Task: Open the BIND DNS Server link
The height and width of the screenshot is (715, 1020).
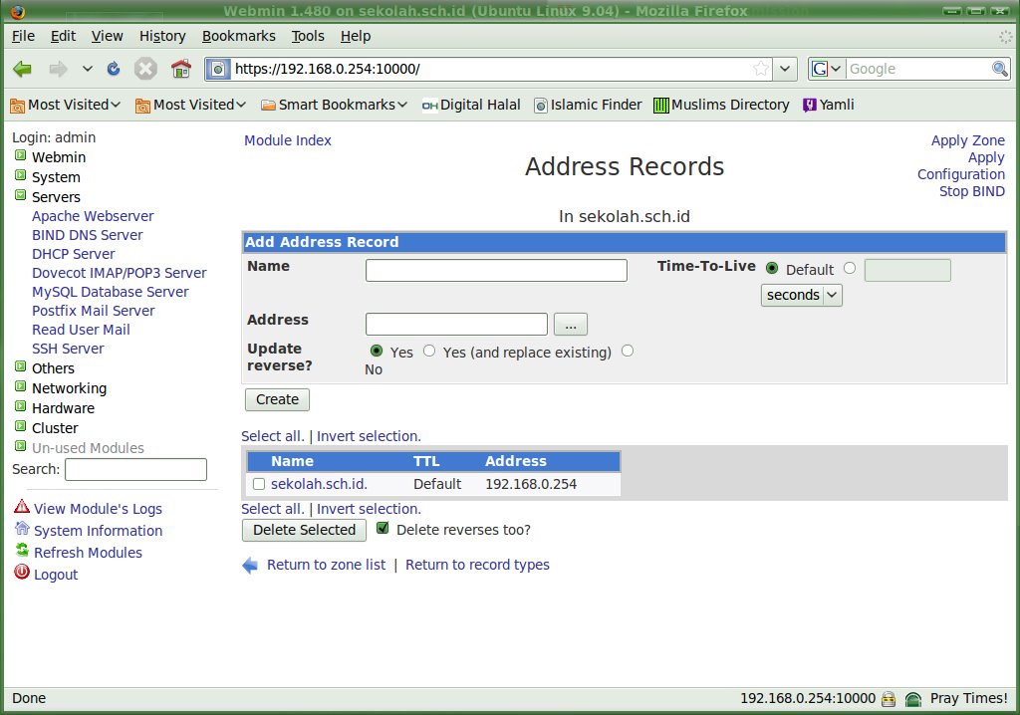Action: tap(87, 235)
